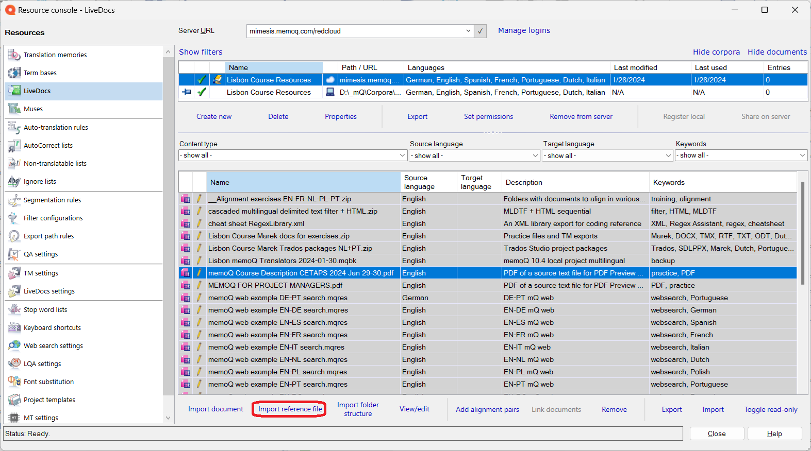Image resolution: width=811 pixels, height=451 pixels.
Task: Open AutoCorrect lists icon
Action: tap(14, 145)
